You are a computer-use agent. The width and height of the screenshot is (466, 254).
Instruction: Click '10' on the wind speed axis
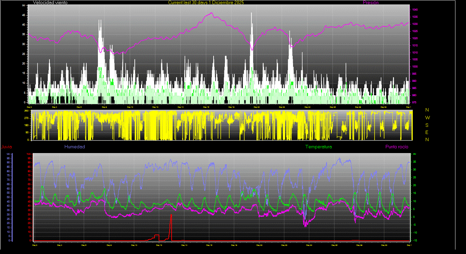click(24, 83)
